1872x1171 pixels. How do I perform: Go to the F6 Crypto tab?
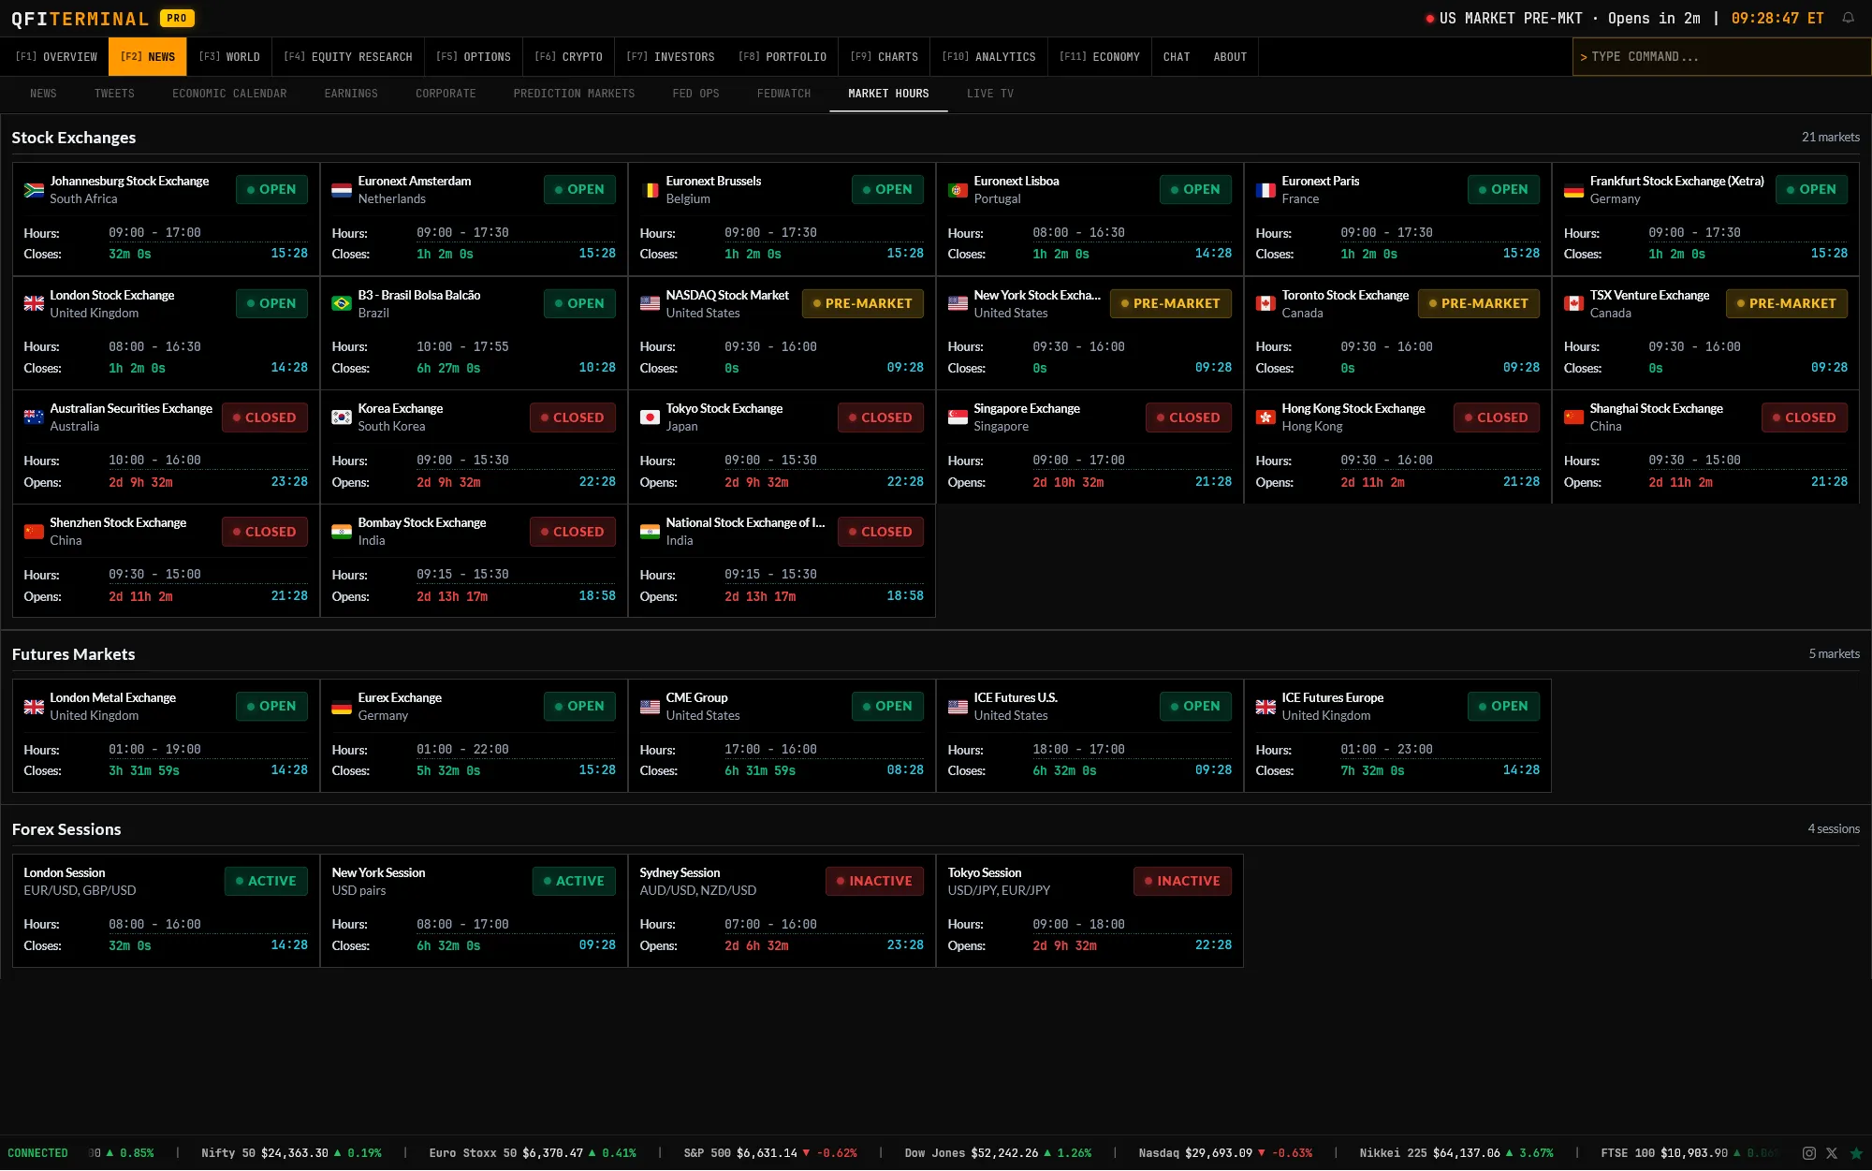(x=568, y=57)
